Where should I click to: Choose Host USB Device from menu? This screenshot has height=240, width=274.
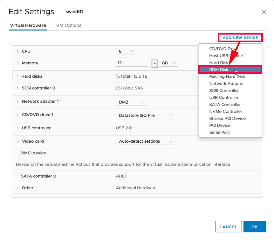point(230,55)
